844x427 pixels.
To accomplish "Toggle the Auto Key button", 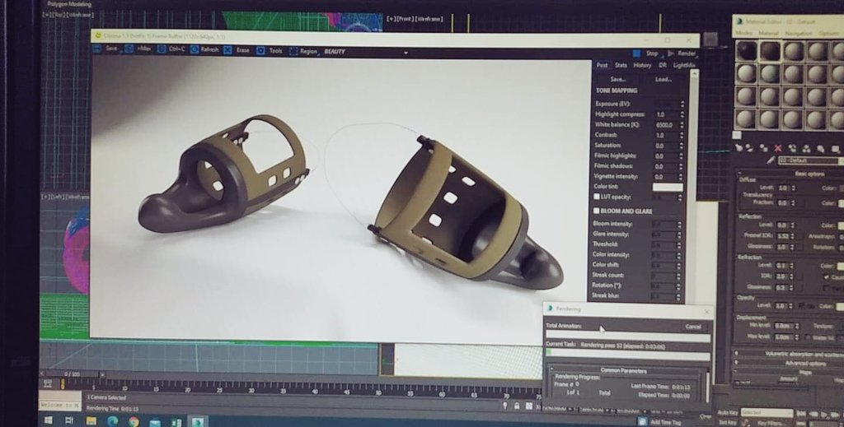I will [x=728, y=412].
